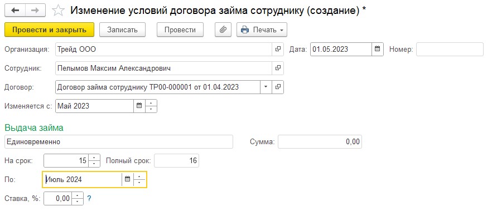Open the question mark hint near Ставка
Viewport: 492px width, 216px height.
coord(89,199)
